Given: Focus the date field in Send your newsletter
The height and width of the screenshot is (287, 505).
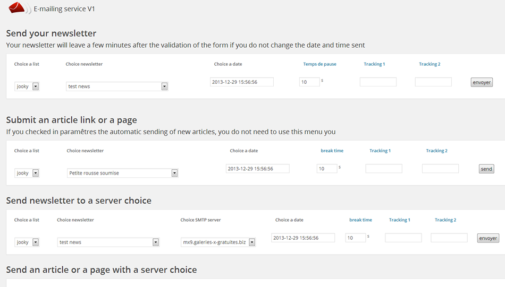Looking at the screenshot, I should click(241, 82).
